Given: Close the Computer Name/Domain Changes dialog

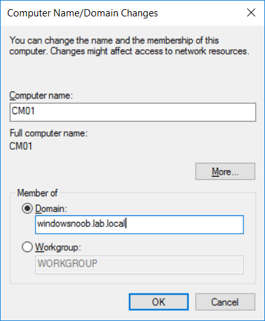Looking at the screenshot, I should pyautogui.click(x=251, y=12).
